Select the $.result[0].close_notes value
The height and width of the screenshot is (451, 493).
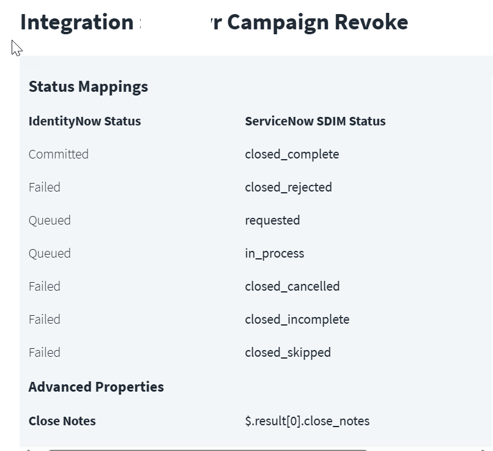coord(308,421)
